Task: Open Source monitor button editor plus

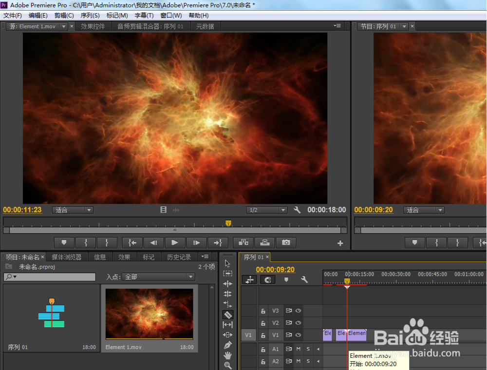Action: coord(340,243)
